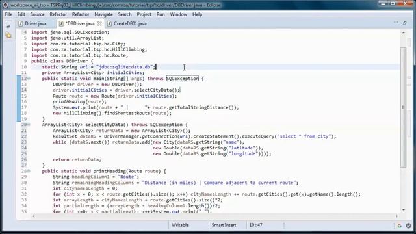This screenshot has width=416, height=234.
Task: Open the Package Explorer sidebar icon
Action: click(8, 35)
